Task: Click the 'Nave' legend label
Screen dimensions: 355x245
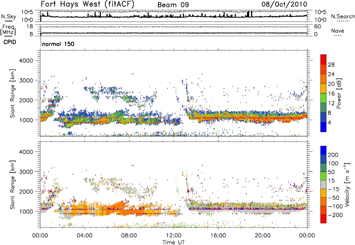Action: click(x=337, y=31)
